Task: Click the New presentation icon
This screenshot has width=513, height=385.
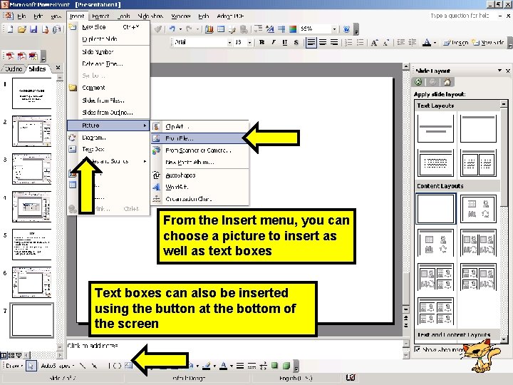Action: (10, 29)
